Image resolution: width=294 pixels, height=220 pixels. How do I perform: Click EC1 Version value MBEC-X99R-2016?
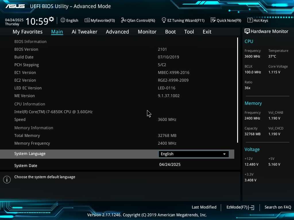[173, 72]
